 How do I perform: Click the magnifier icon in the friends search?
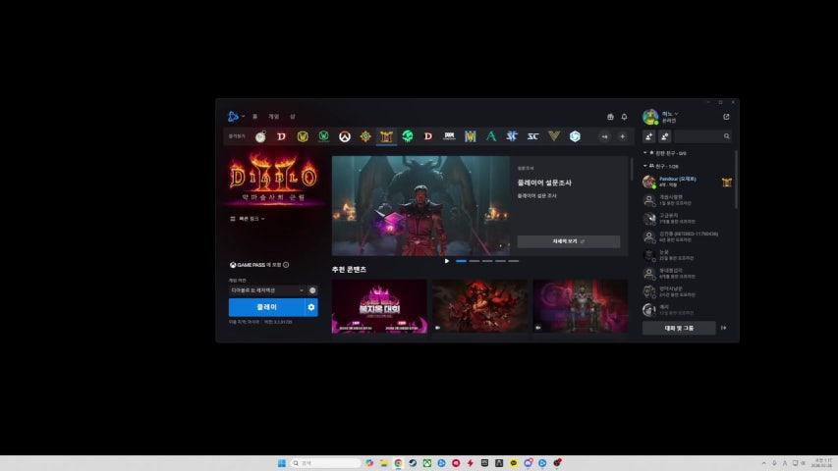pyautogui.click(x=727, y=136)
